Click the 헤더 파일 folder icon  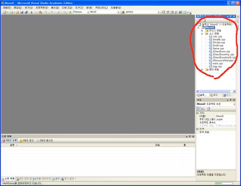pyautogui.click(x=207, y=69)
